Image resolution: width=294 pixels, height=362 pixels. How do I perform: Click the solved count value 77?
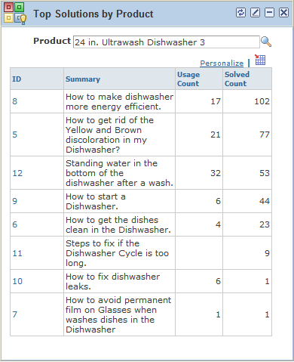click(265, 135)
